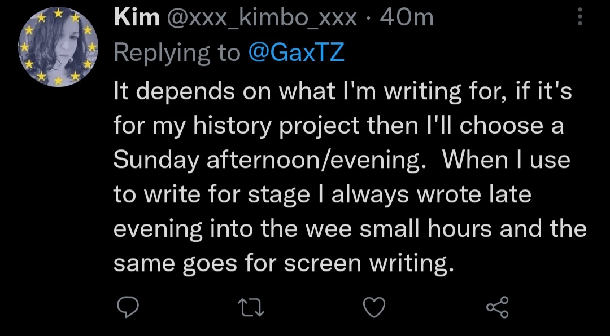Click the line 'evening into the wee small hours'
Screen dimensions: 610x336
click(350, 229)
